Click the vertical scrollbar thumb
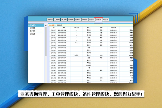Image resolution: width=162 pixels, height=108 pixels. (x=46, y=41)
